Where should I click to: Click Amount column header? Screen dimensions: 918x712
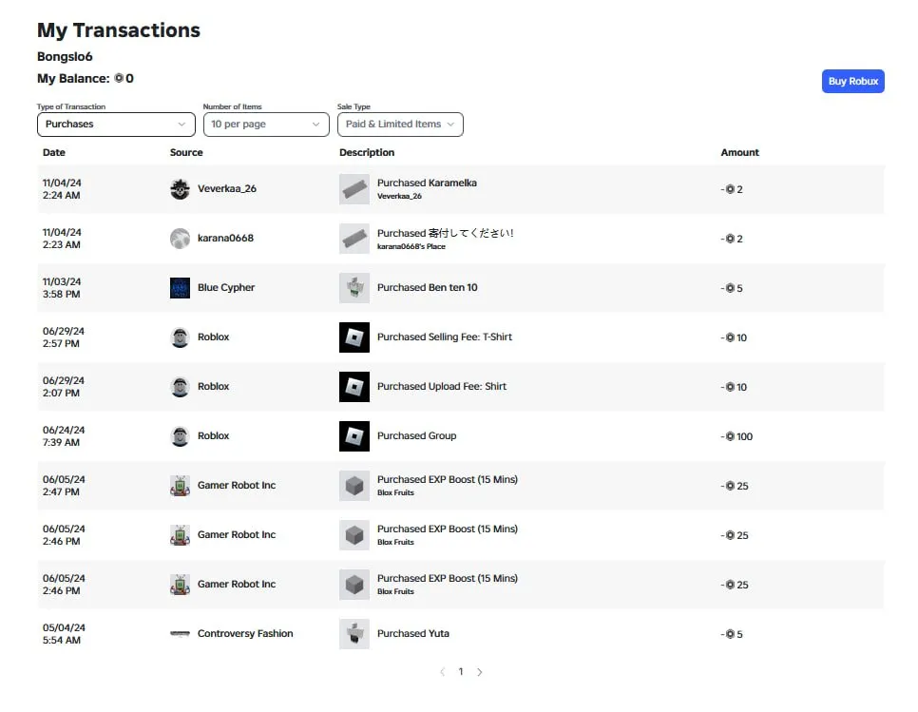click(740, 152)
